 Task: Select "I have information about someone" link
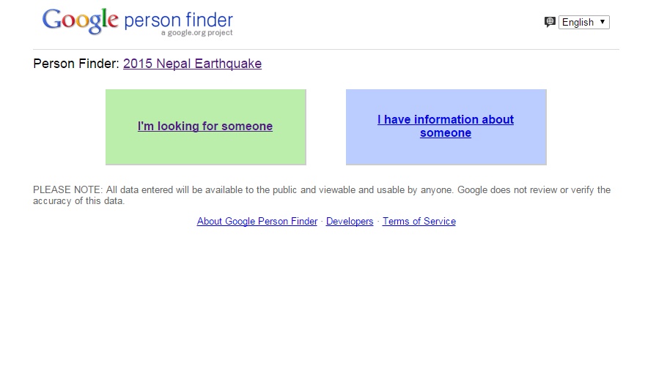446,126
